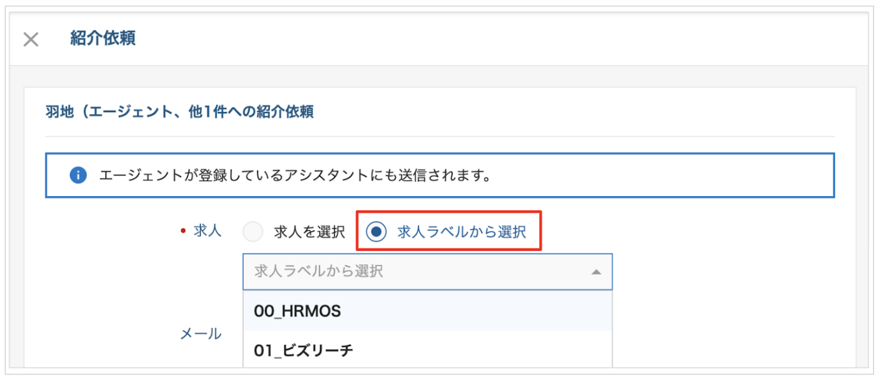The height and width of the screenshot is (384, 880).
Task: Click the blue-bordered information banner box
Action: tap(439, 175)
